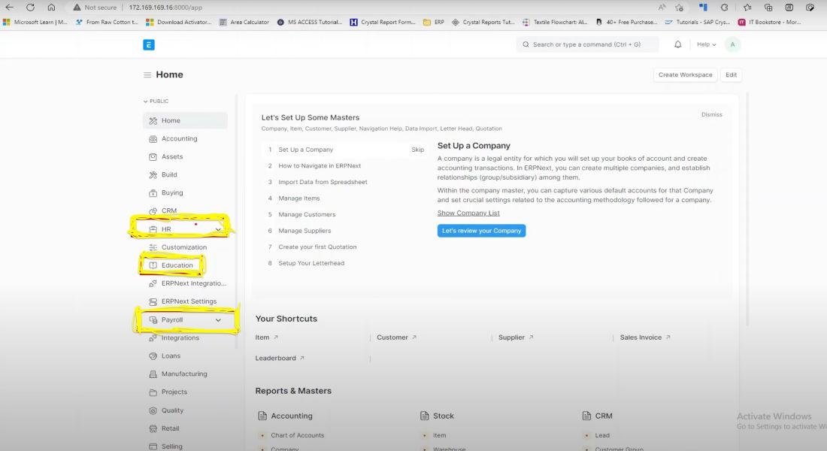Toggle the sidebar hamburger icon
This screenshot has width=827, height=451.
[147, 75]
